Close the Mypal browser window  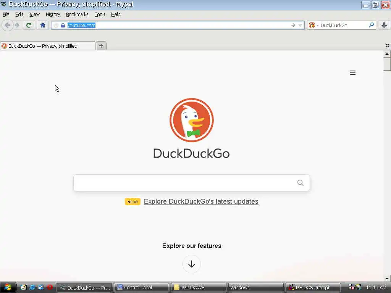click(385, 5)
